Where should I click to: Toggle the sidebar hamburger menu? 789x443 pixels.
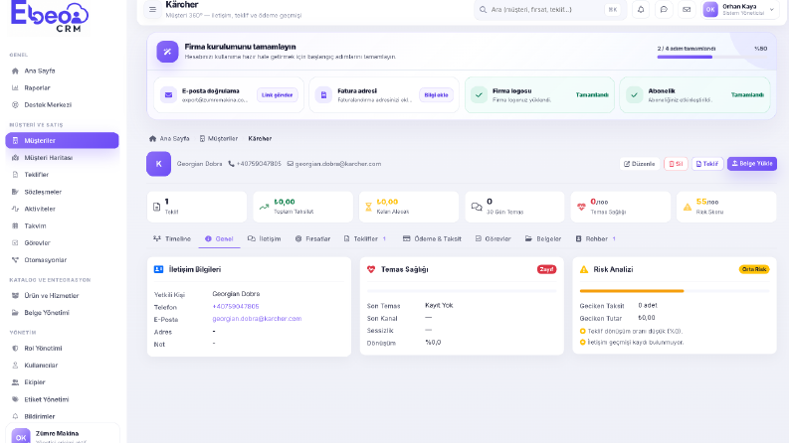[152, 10]
